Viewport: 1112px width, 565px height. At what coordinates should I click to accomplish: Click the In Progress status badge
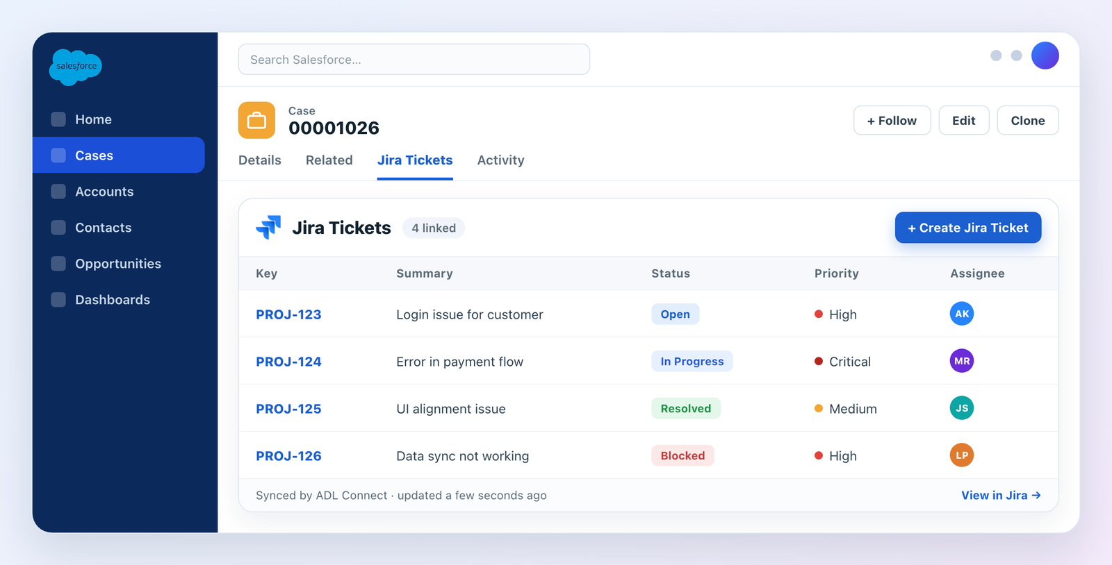pyautogui.click(x=692, y=361)
